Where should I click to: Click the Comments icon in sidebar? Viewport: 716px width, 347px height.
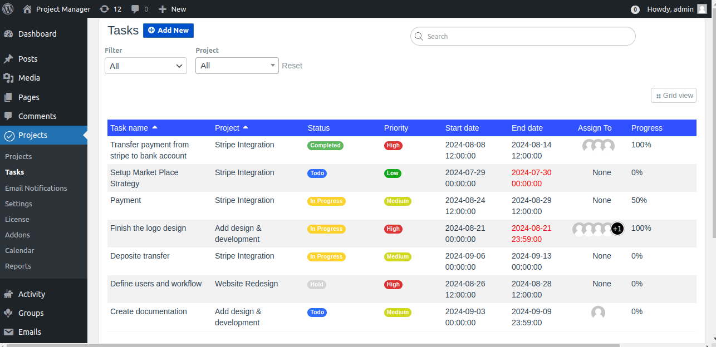point(8,116)
